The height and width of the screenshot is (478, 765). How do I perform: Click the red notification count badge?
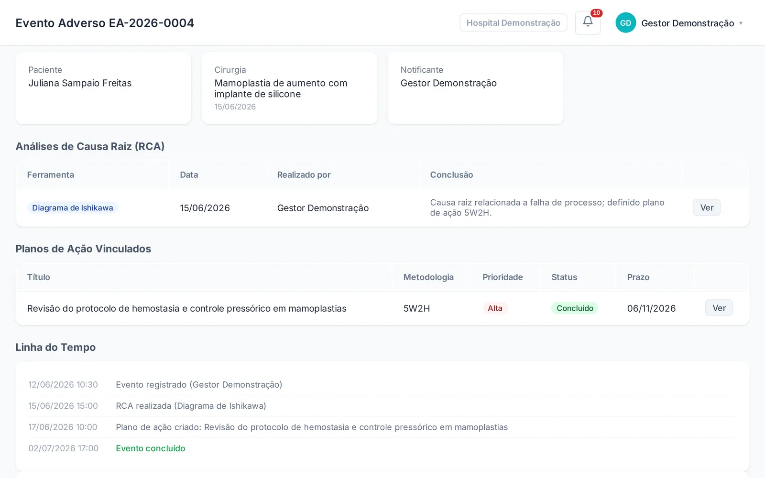(596, 13)
